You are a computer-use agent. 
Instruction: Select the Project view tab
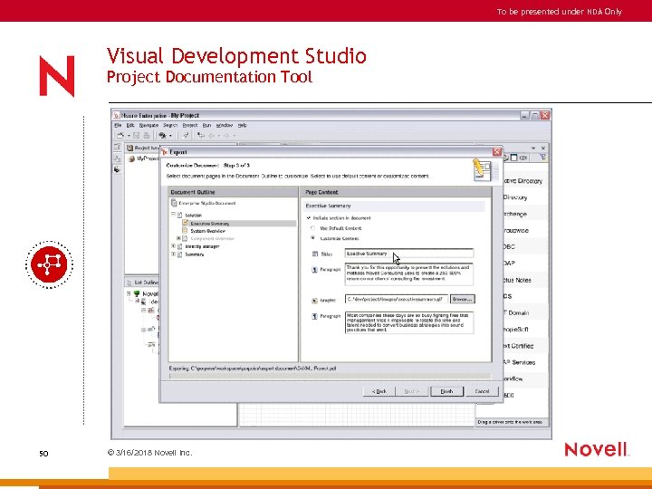[x=143, y=148]
